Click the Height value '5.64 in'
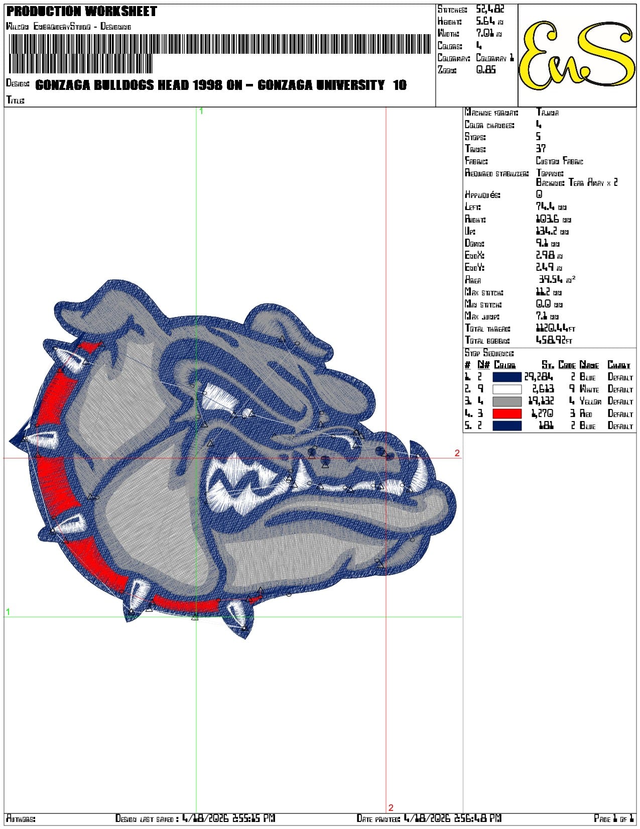640x829 pixels. (x=489, y=21)
